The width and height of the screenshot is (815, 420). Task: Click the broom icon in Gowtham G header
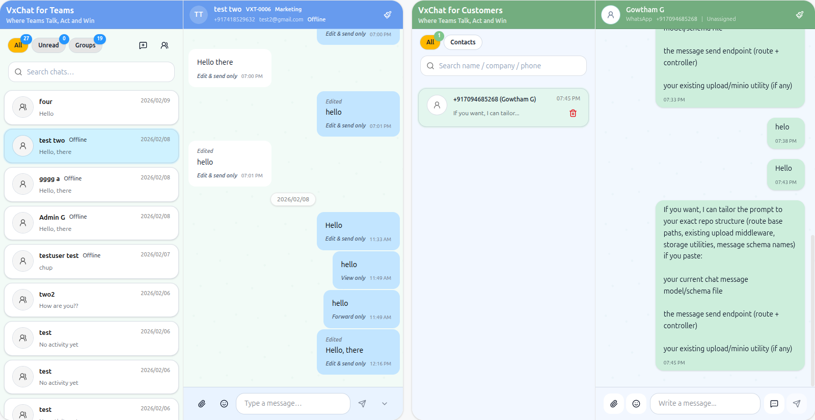tap(800, 15)
